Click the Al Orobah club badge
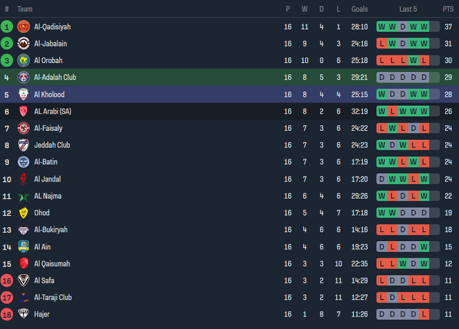 coord(24,60)
